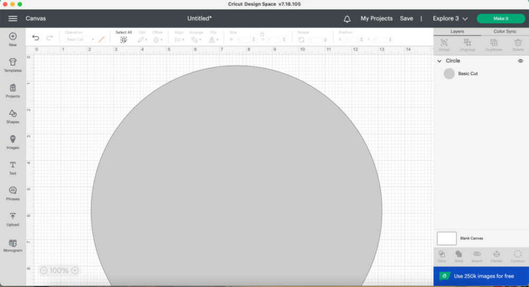Hide the Circle layer with eye icon
Viewport: 529px width, 287px height.
(520, 61)
